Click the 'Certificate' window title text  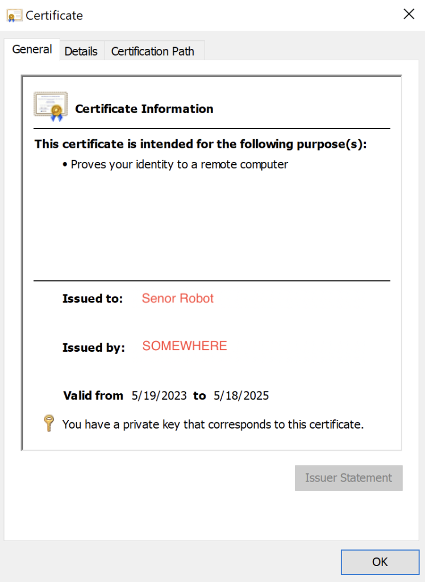coord(55,15)
